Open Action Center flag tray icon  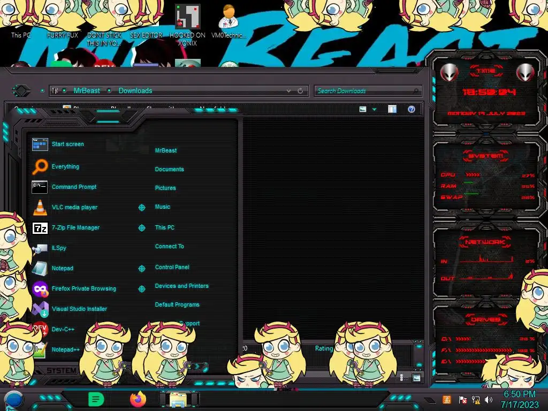tap(462, 399)
